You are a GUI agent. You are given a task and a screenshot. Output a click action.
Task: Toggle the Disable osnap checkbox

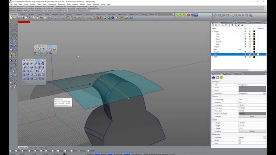88,151
